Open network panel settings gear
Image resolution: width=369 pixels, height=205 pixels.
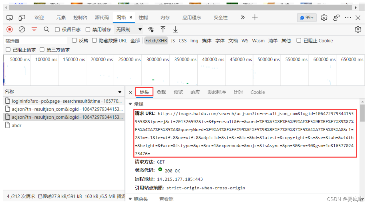[x=358, y=29]
